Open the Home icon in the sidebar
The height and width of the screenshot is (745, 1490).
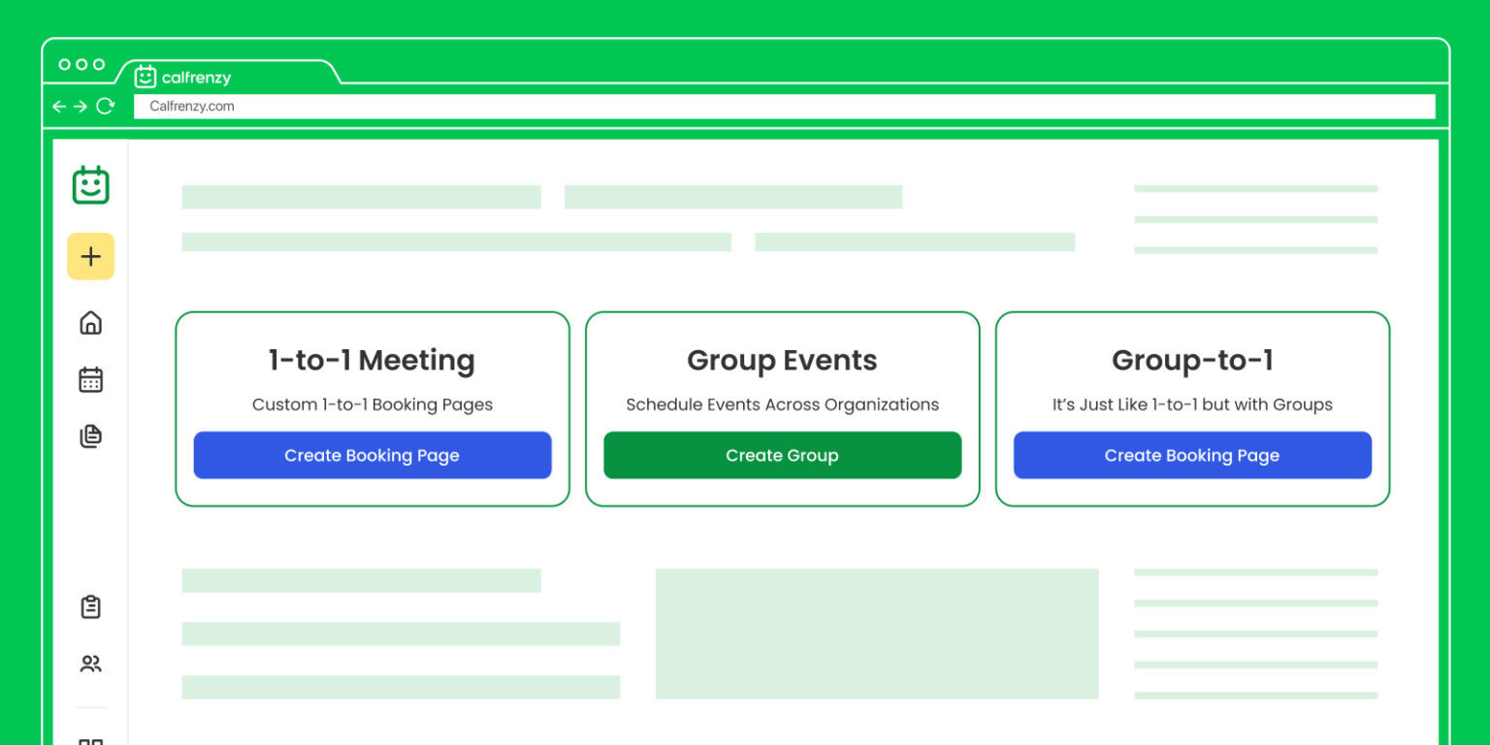(x=90, y=322)
